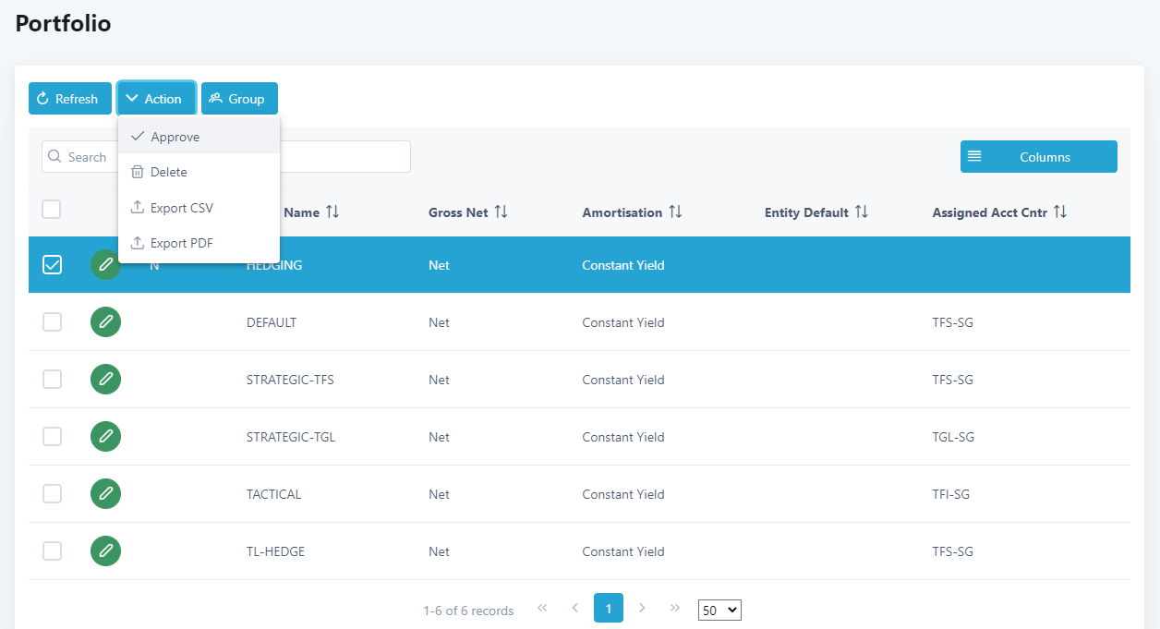Click the edit pencil for STRATEGIC-TFS portfolio

point(105,380)
